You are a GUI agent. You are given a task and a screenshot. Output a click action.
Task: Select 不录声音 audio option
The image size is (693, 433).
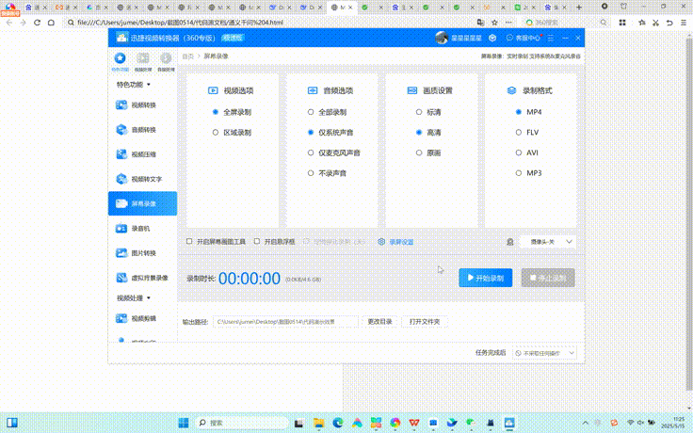(327, 173)
